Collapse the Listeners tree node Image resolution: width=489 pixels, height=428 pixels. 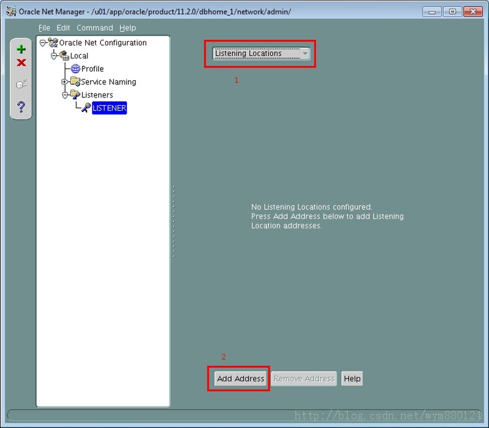[x=65, y=95]
